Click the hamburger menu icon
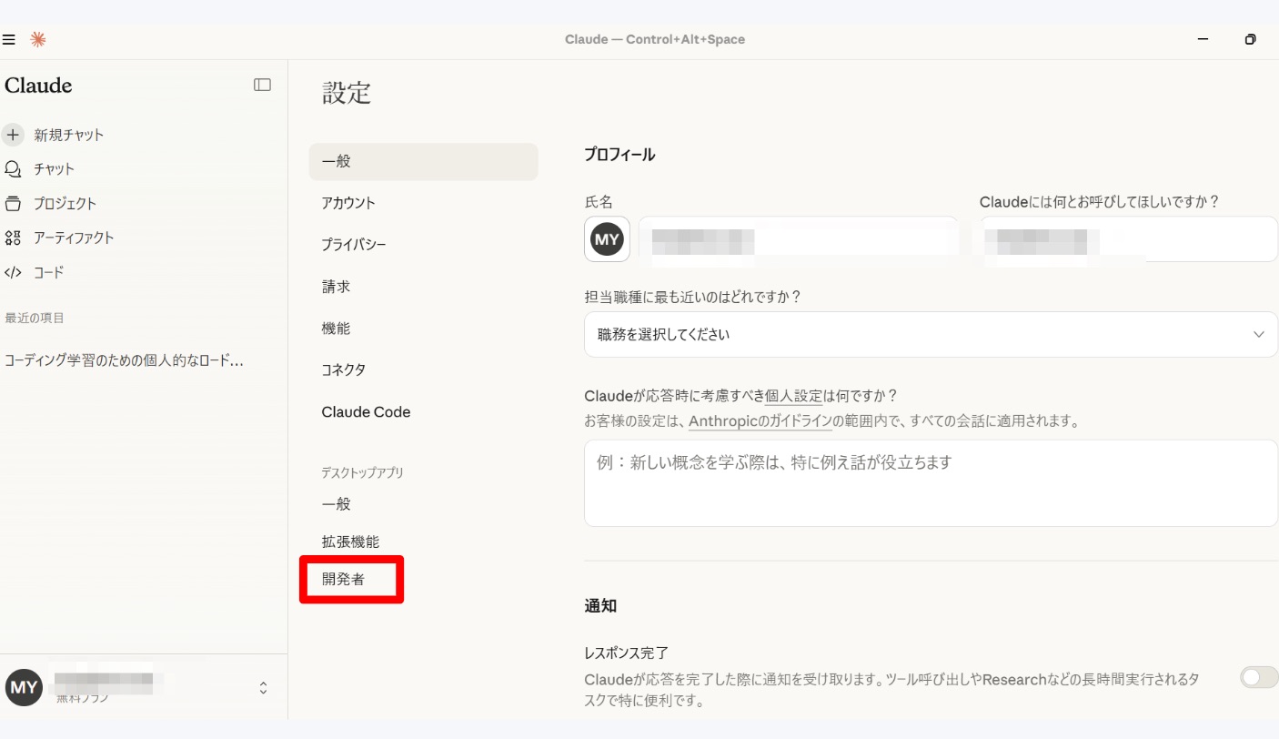The width and height of the screenshot is (1279, 739). [9, 40]
